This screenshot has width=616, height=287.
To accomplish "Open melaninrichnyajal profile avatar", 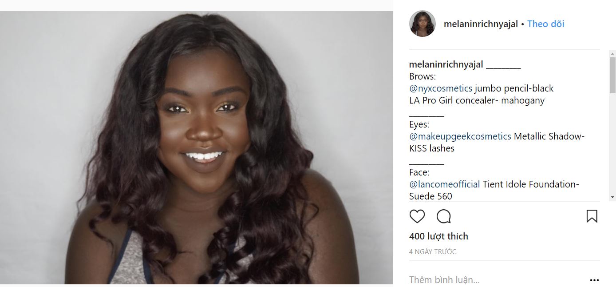I will point(422,24).
